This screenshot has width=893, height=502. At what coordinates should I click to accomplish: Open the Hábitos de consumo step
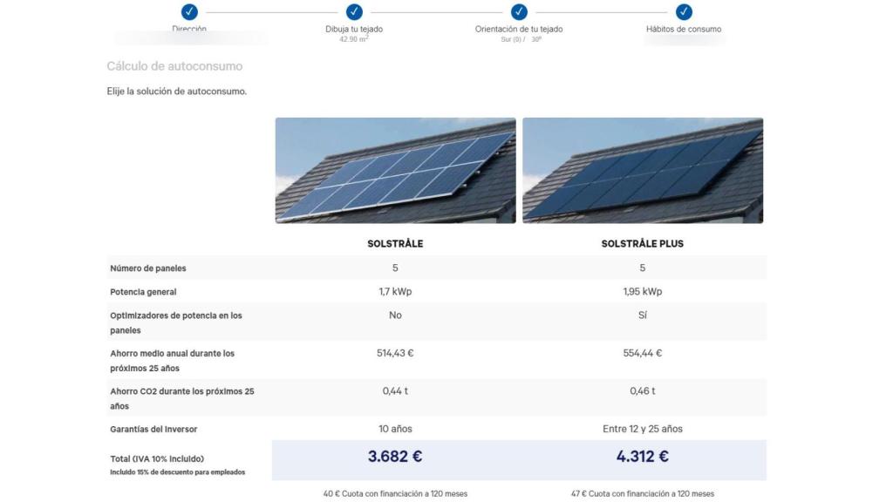[x=682, y=28]
